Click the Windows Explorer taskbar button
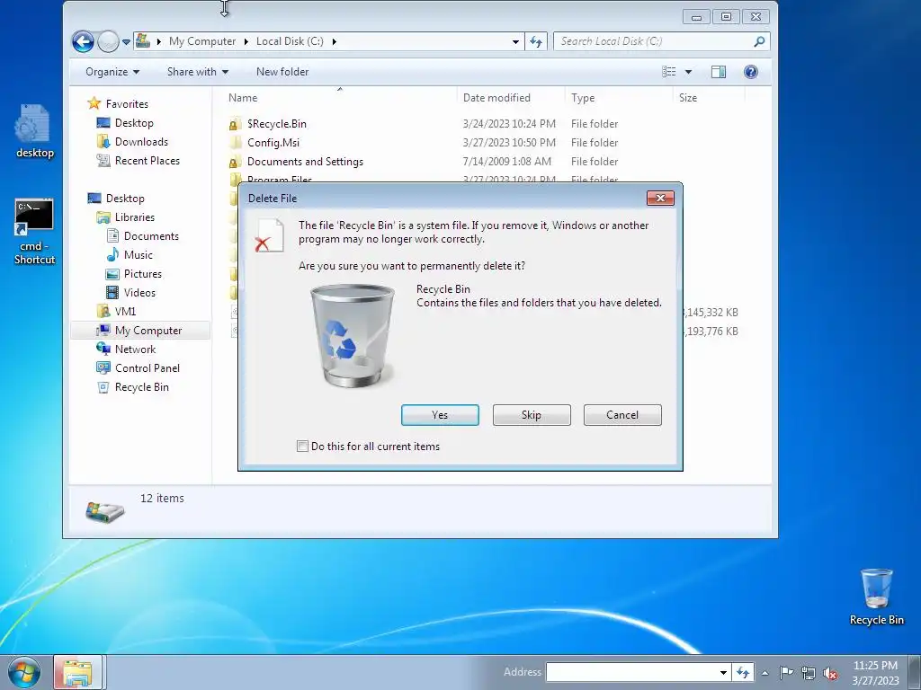The width and height of the screenshot is (921, 690). click(x=77, y=672)
